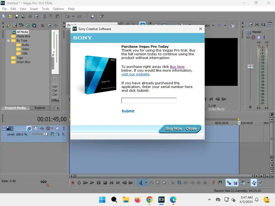Click the Stop button in transport bar
275x206 pixels.
[x=105, y=183]
